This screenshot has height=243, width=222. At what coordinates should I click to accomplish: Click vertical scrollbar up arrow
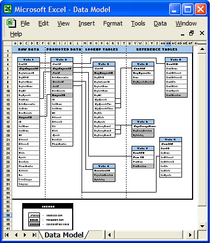click(x=202, y=49)
